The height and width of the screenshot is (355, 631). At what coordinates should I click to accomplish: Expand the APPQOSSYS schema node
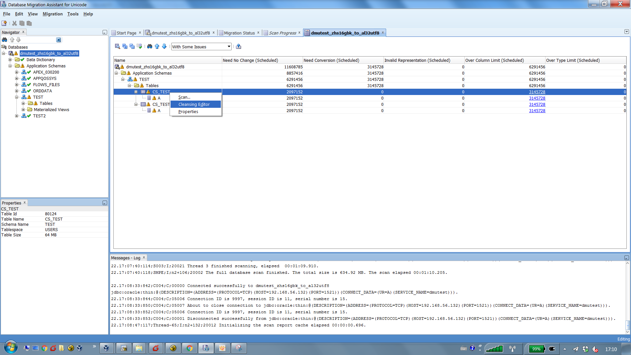click(17, 78)
